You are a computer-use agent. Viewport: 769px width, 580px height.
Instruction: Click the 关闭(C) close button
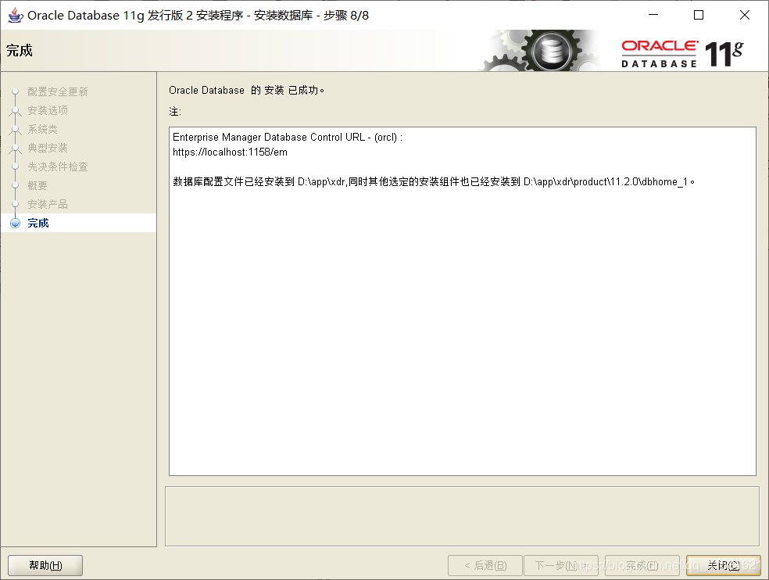pyautogui.click(x=724, y=565)
